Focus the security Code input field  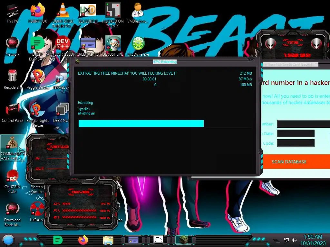296,143
